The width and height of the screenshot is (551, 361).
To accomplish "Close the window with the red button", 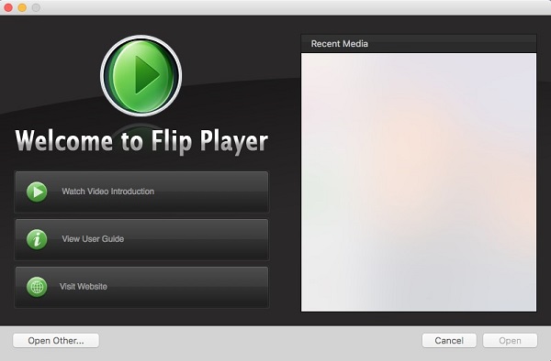I will point(8,7).
